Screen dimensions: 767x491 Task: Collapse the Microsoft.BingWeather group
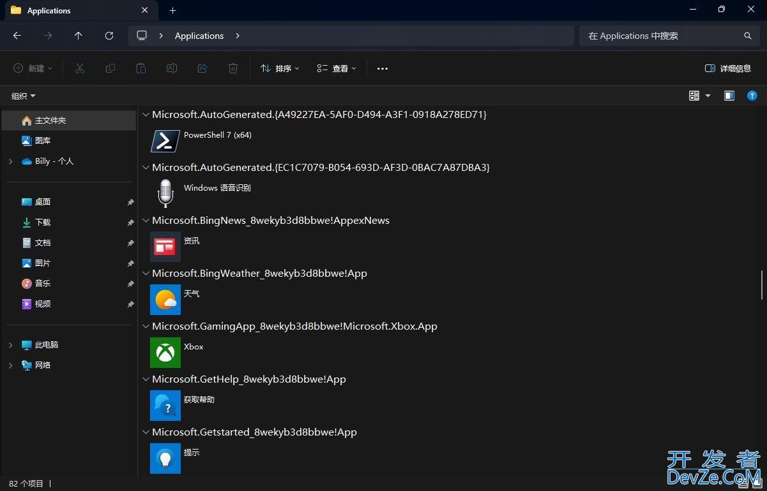146,274
